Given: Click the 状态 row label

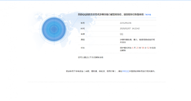Looking at the screenshot, I should click(83, 48).
